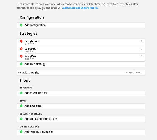Open everyHour strategy via right chevron
This screenshot has height=140, width=157.
point(142,49)
